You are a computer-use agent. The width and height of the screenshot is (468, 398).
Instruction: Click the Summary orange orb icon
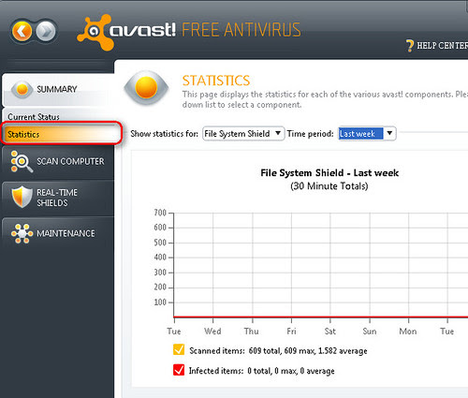pyautogui.click(x=22, y=89)
